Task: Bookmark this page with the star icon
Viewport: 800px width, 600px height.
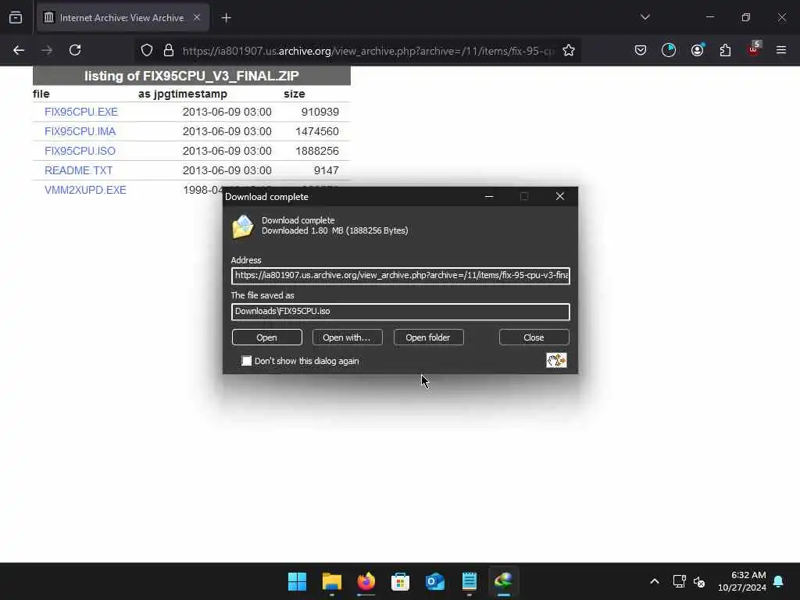Action: pos(569,50)
